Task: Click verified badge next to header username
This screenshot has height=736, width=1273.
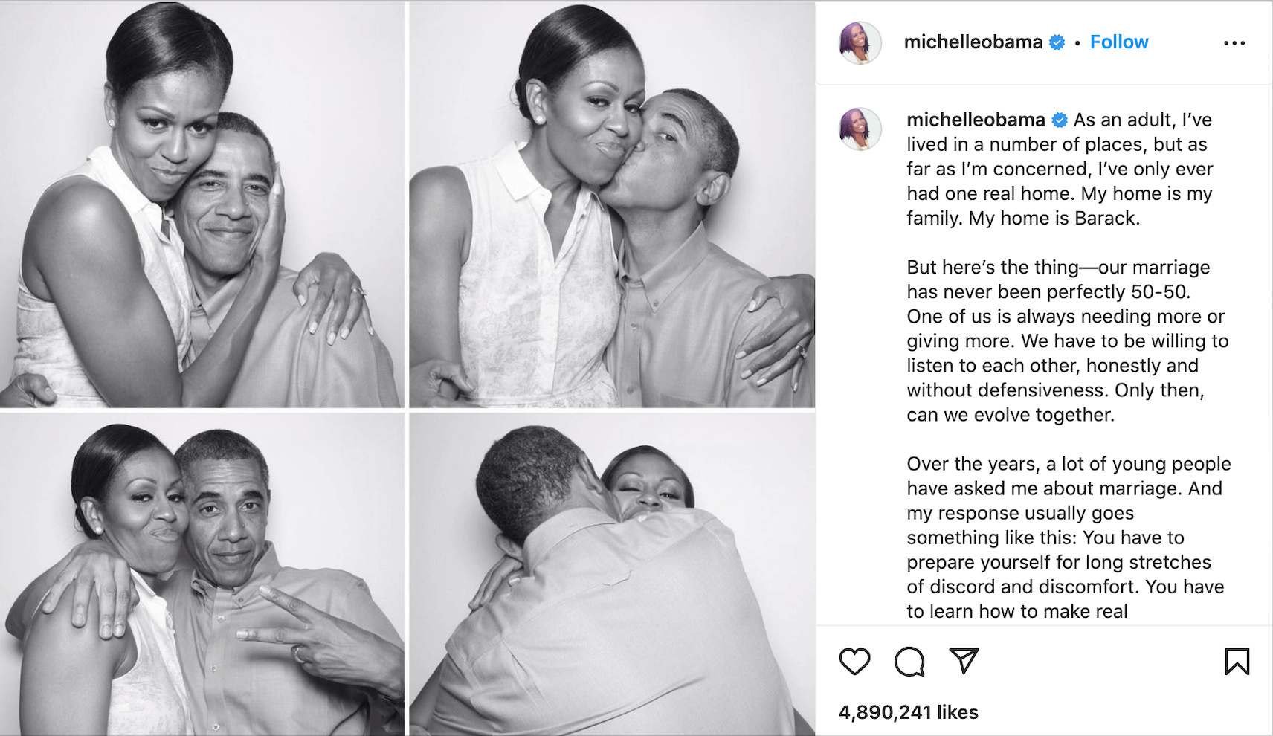Action: pos(1057,42)
